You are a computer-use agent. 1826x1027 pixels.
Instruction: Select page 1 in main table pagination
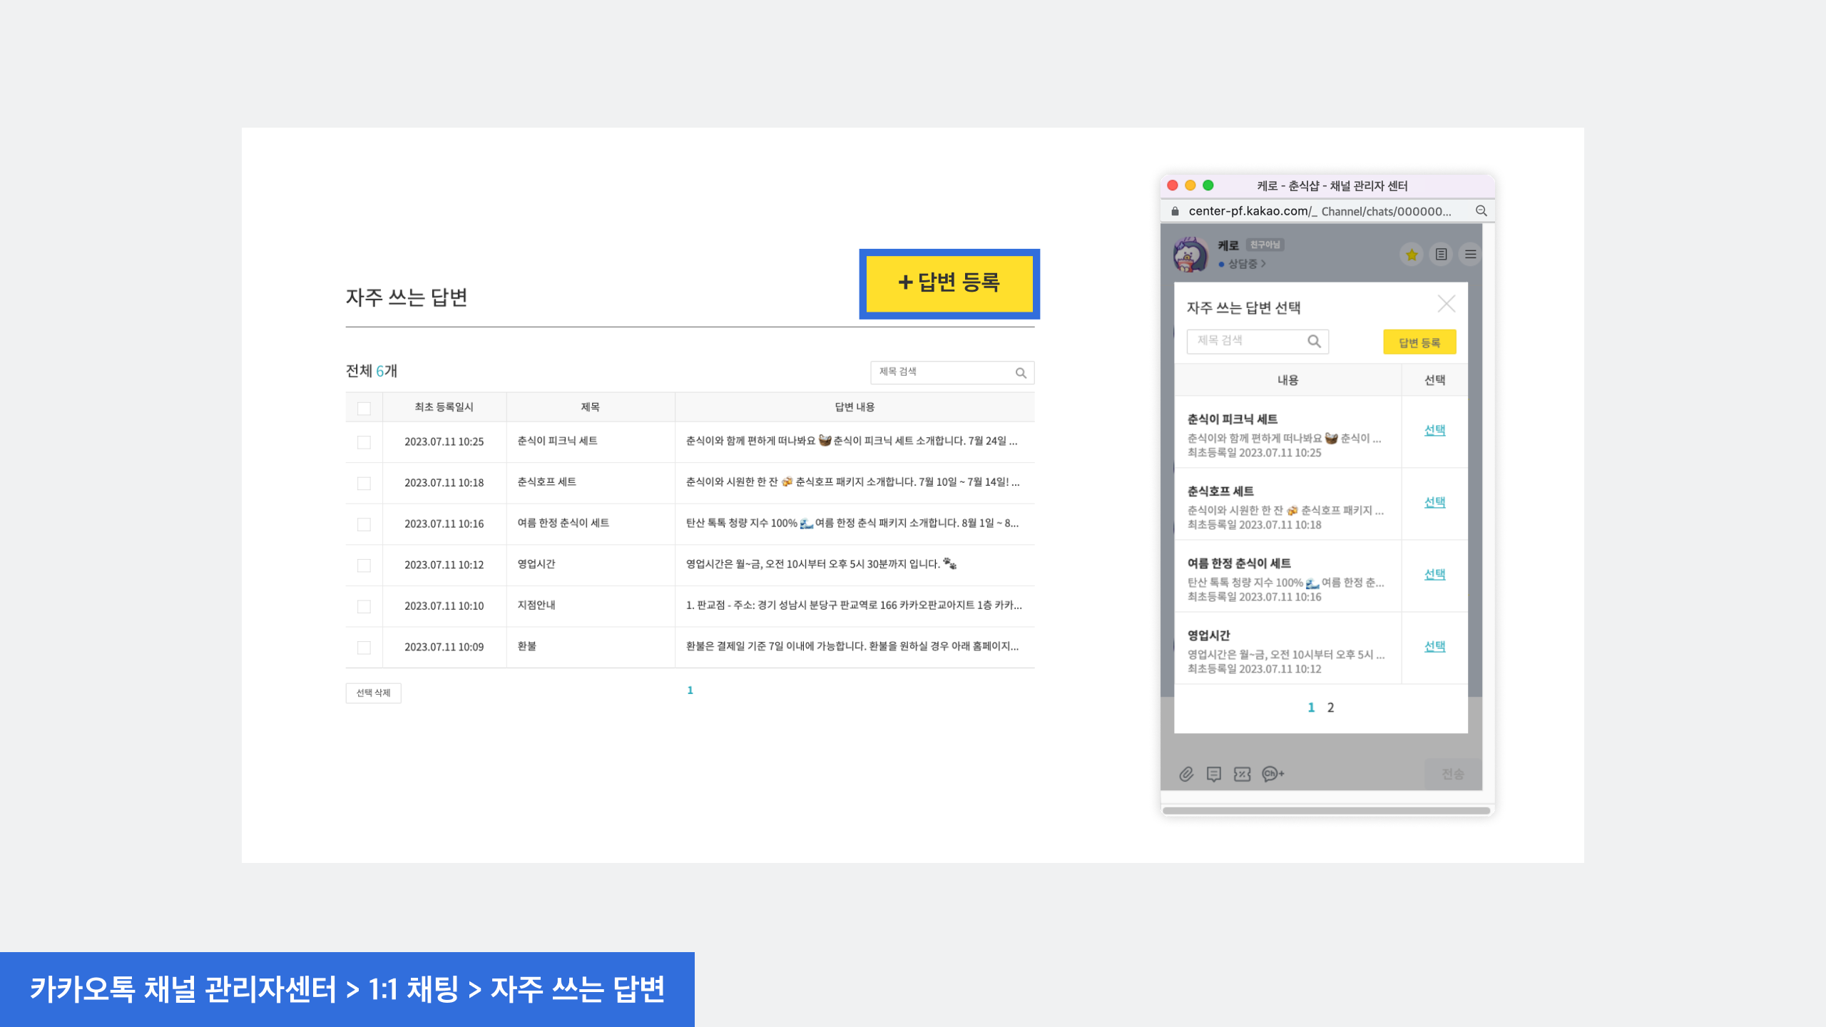click(690, 690)
